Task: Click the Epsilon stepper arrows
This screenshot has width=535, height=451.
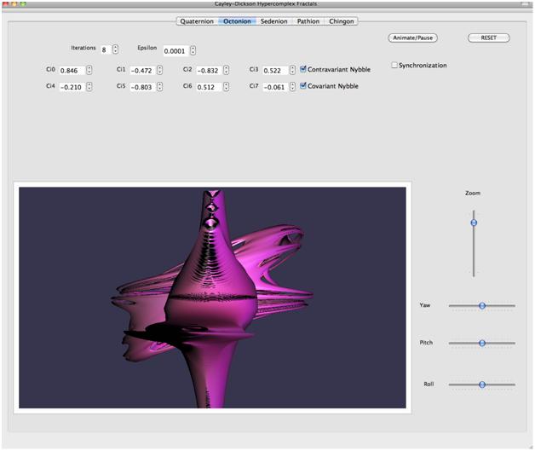Action: [193, 51]
